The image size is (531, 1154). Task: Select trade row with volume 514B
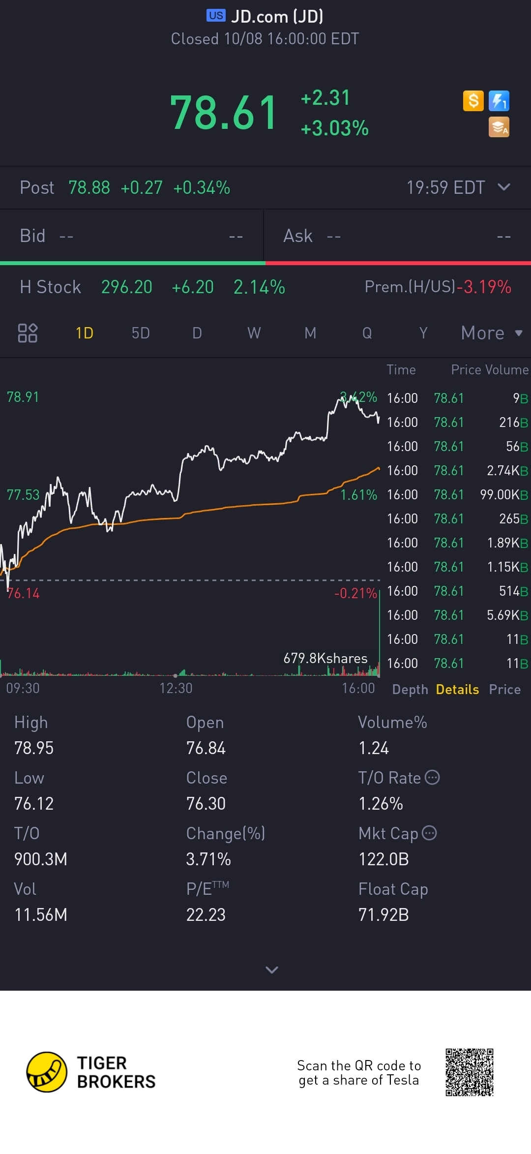pos(457,591)
